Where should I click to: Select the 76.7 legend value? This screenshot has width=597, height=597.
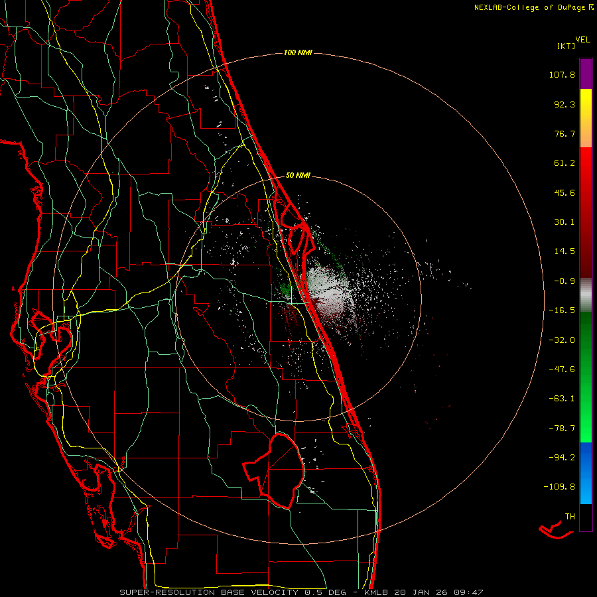click(x=564, y=133)
